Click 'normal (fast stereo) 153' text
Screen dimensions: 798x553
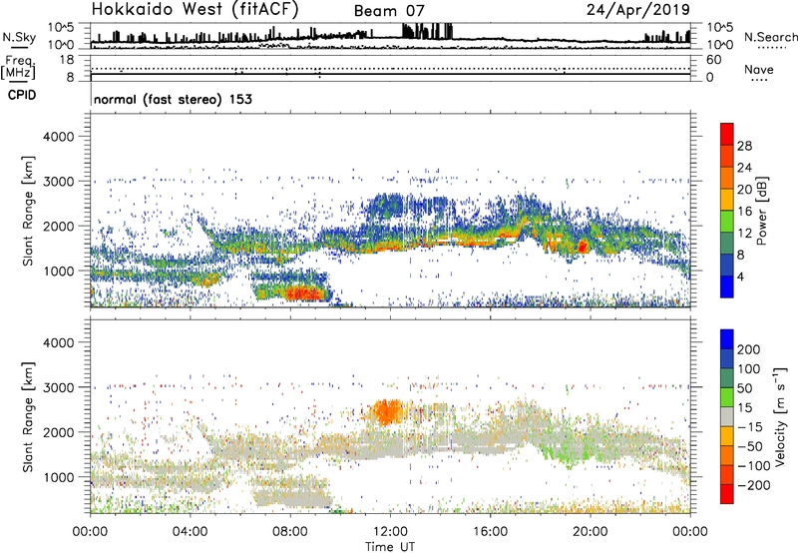(x=173, y=99)
